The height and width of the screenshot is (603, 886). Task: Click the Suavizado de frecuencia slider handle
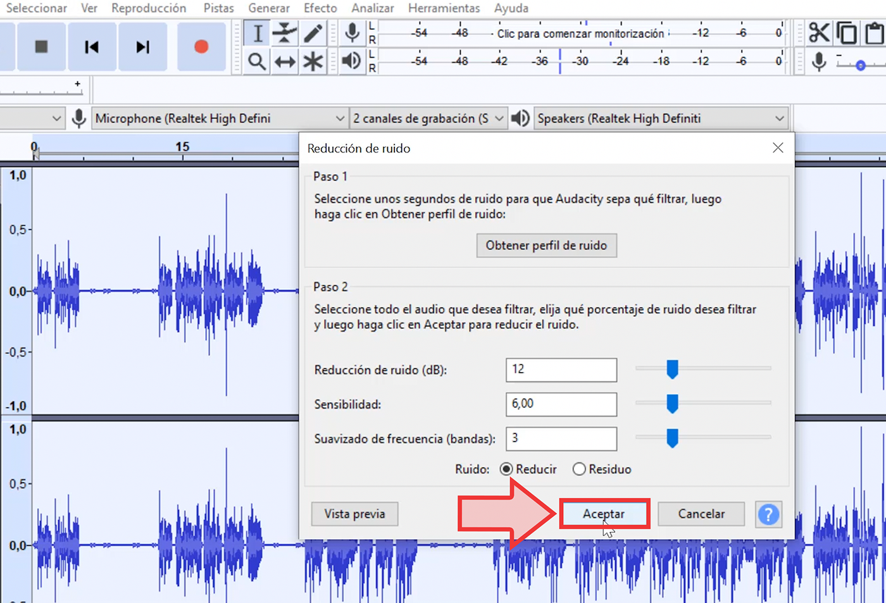click(x=672, y=438)
